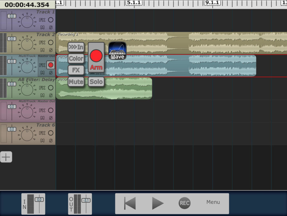The image size is (287, 216).
Task: Mute the armed third track
Action: click(42, 73)
